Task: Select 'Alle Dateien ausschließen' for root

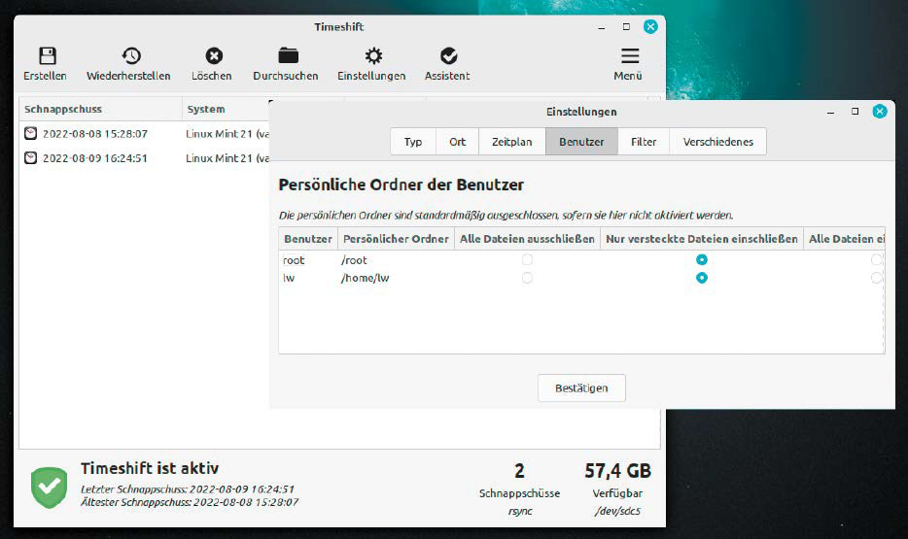Action: click(527, 259)
